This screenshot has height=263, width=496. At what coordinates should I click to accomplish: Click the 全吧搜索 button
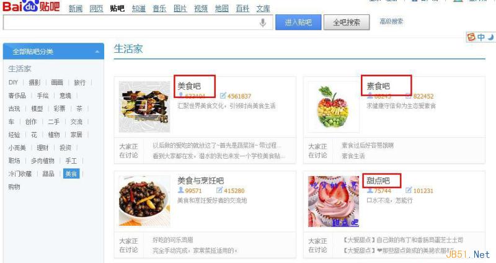[x=347, y=22]
